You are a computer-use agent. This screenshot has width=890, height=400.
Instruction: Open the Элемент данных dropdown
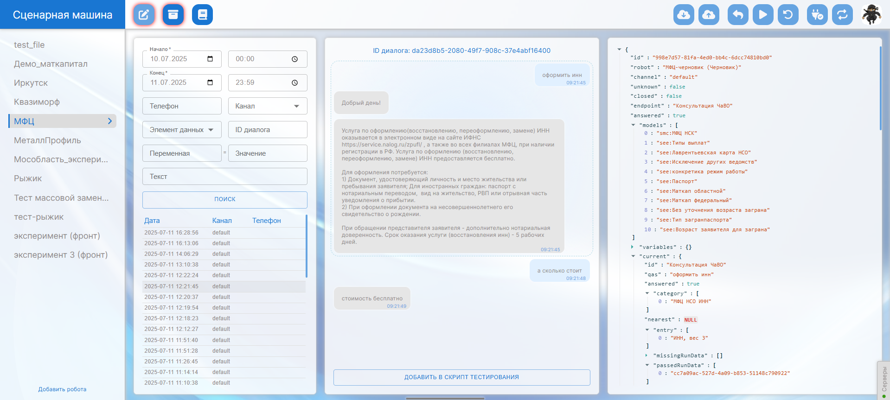pyautogui.click(x=181, y=130)
